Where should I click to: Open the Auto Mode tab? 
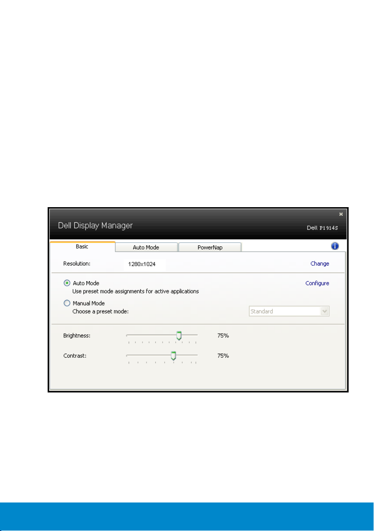(146, 247)
